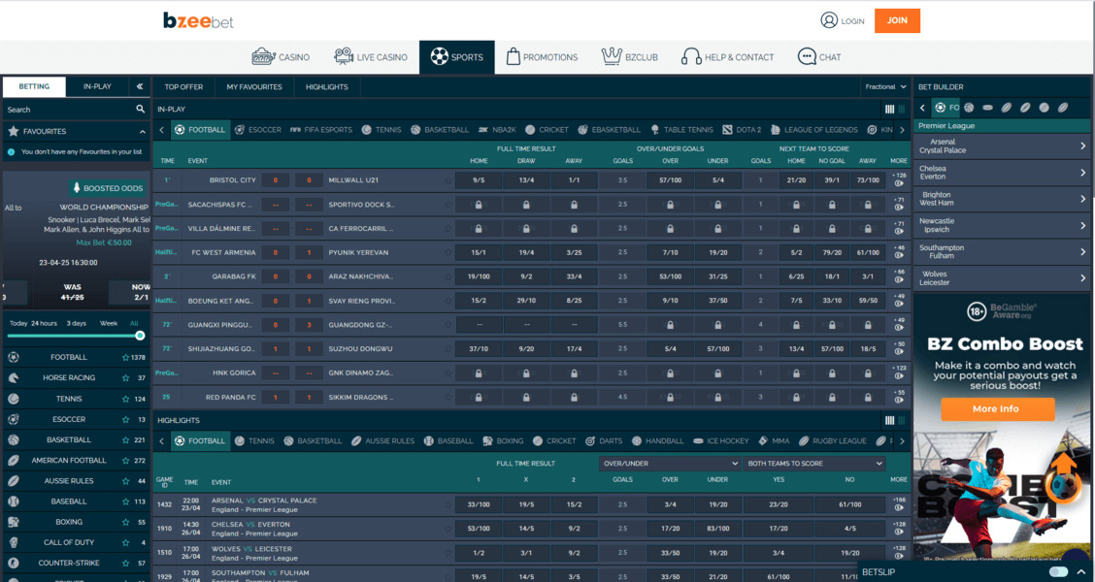Star Baseball in the sidebar sports list

pos(125,501)
